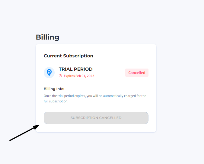Click the blue location pin subscription icon
204x164 pixels.
(x=49, y=72)
